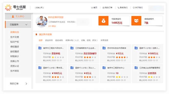Click star rating on 南京市工程技术研究中 card

[58, 57]
